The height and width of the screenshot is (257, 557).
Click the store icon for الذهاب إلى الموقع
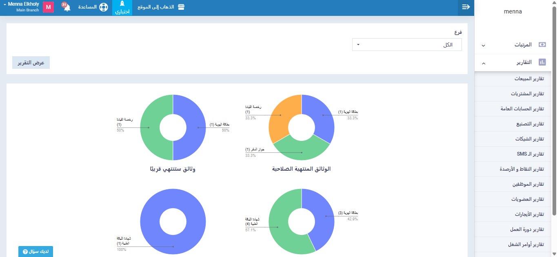(181, 7)
